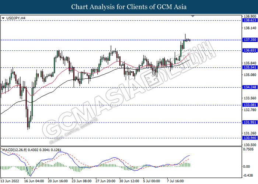
Task: Click the MACD -0.438 scale value
Action: (x=248, y=176)
